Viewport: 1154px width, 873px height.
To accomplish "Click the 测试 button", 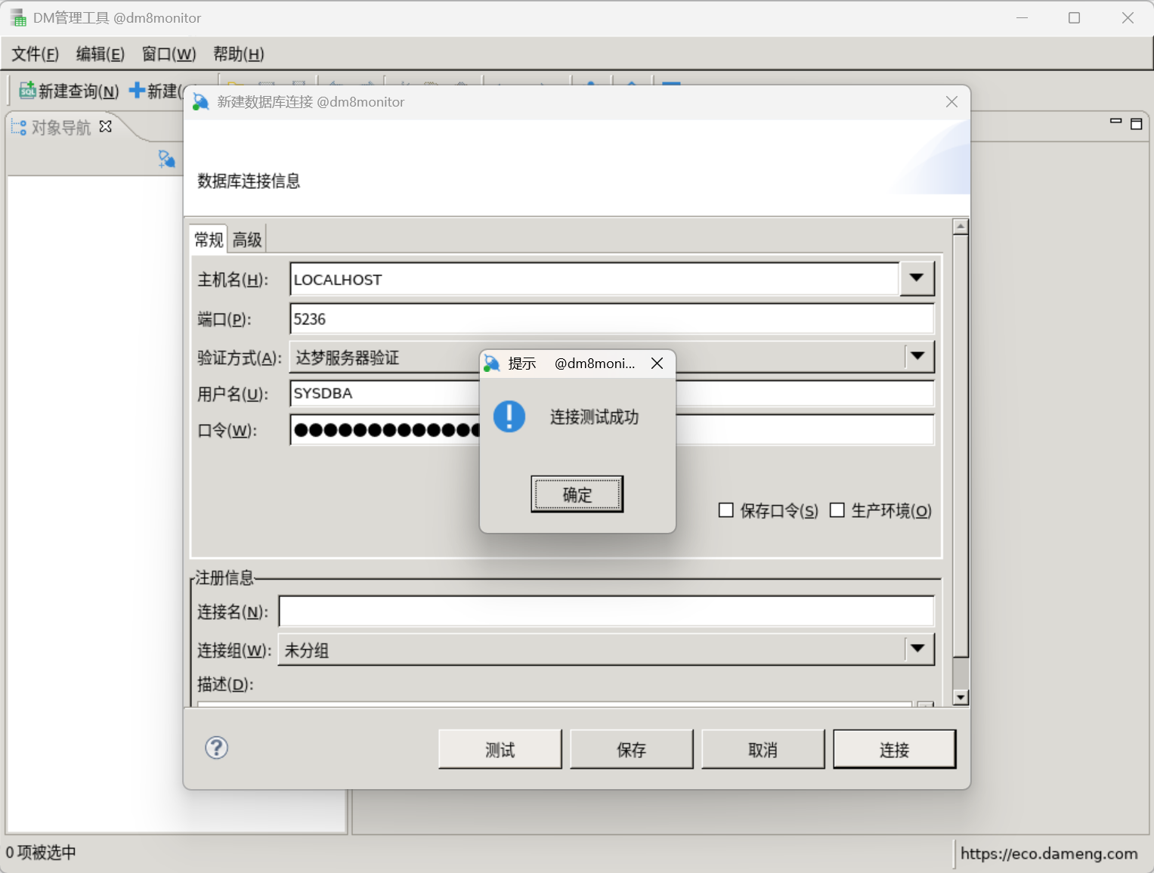I will [x=500, y=749].
